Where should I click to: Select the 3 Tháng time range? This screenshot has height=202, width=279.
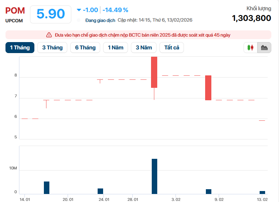pos(52,48)
